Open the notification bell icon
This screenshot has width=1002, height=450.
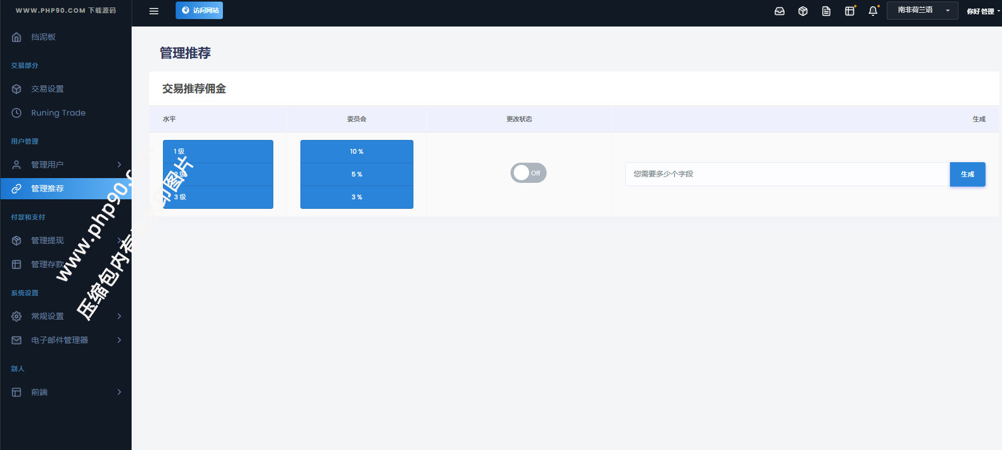tap(873, 11)
